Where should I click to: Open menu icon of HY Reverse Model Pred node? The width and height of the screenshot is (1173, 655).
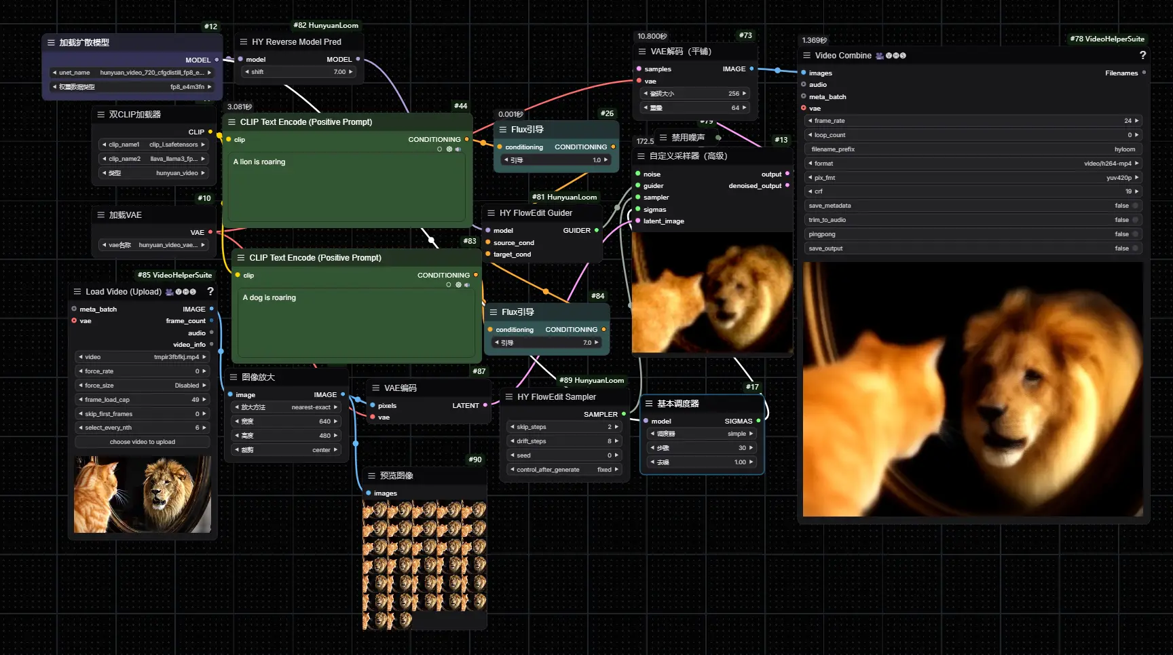coord(243,42)
